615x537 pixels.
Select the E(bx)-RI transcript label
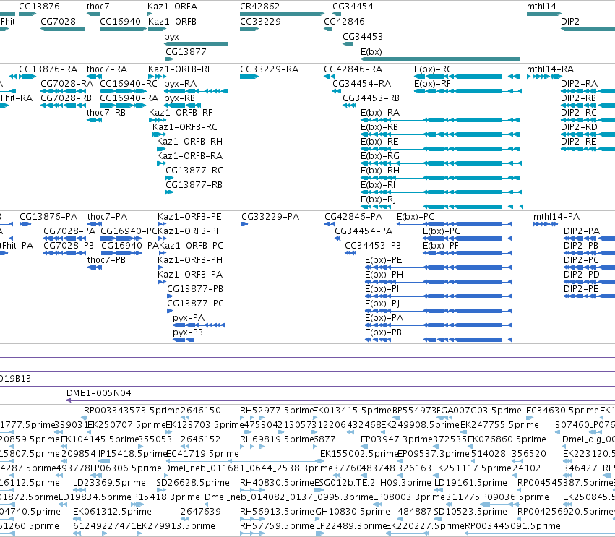(x=378, y=185)
